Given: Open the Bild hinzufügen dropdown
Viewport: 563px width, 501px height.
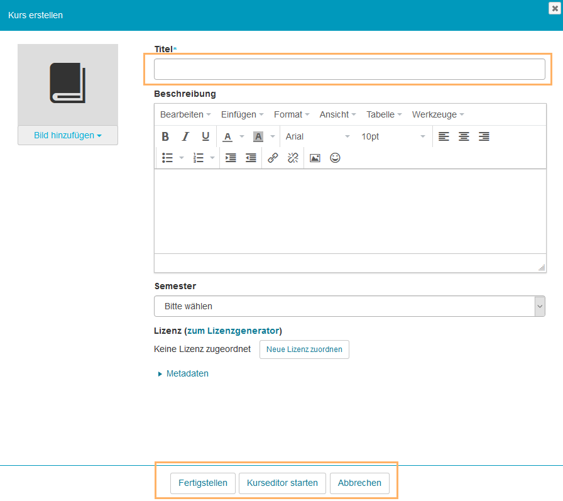Looking at the screenshot, I should tap(68, 135).
